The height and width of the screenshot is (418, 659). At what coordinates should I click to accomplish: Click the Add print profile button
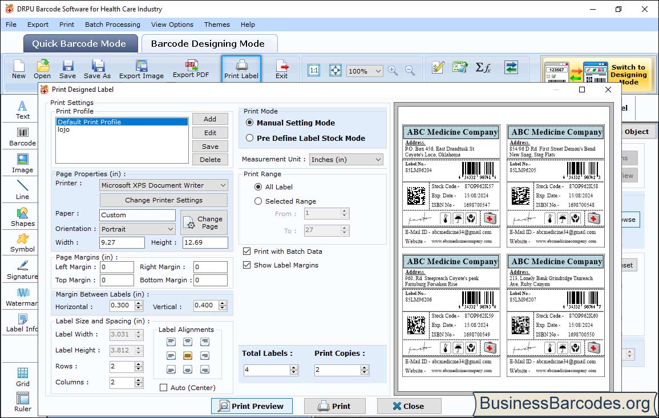point(210,119)
